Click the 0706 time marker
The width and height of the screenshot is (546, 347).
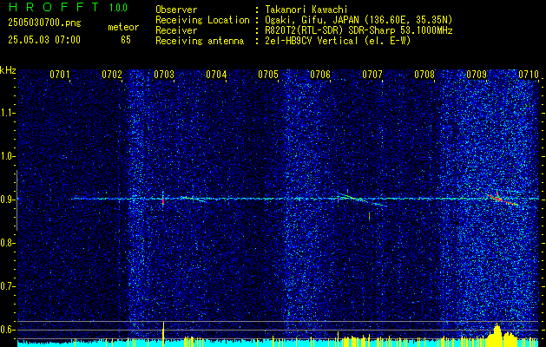320,75
